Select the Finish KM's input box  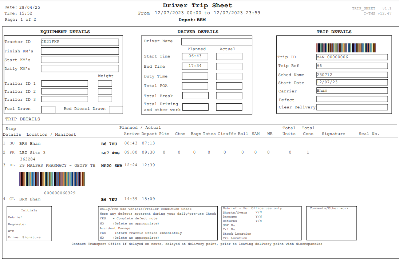click(x=80, y=51)
